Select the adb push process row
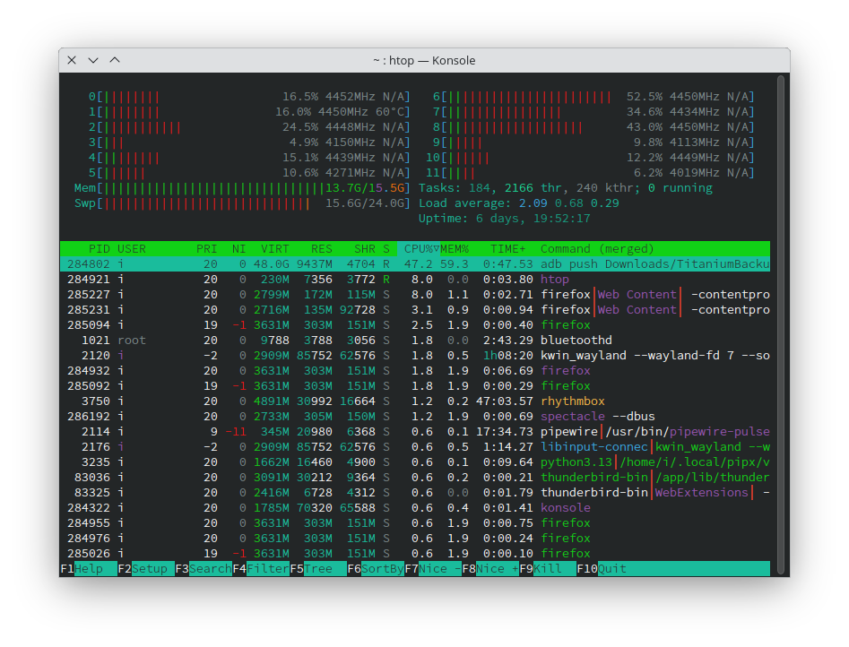The image size is (849, 647). pos(414,264)
